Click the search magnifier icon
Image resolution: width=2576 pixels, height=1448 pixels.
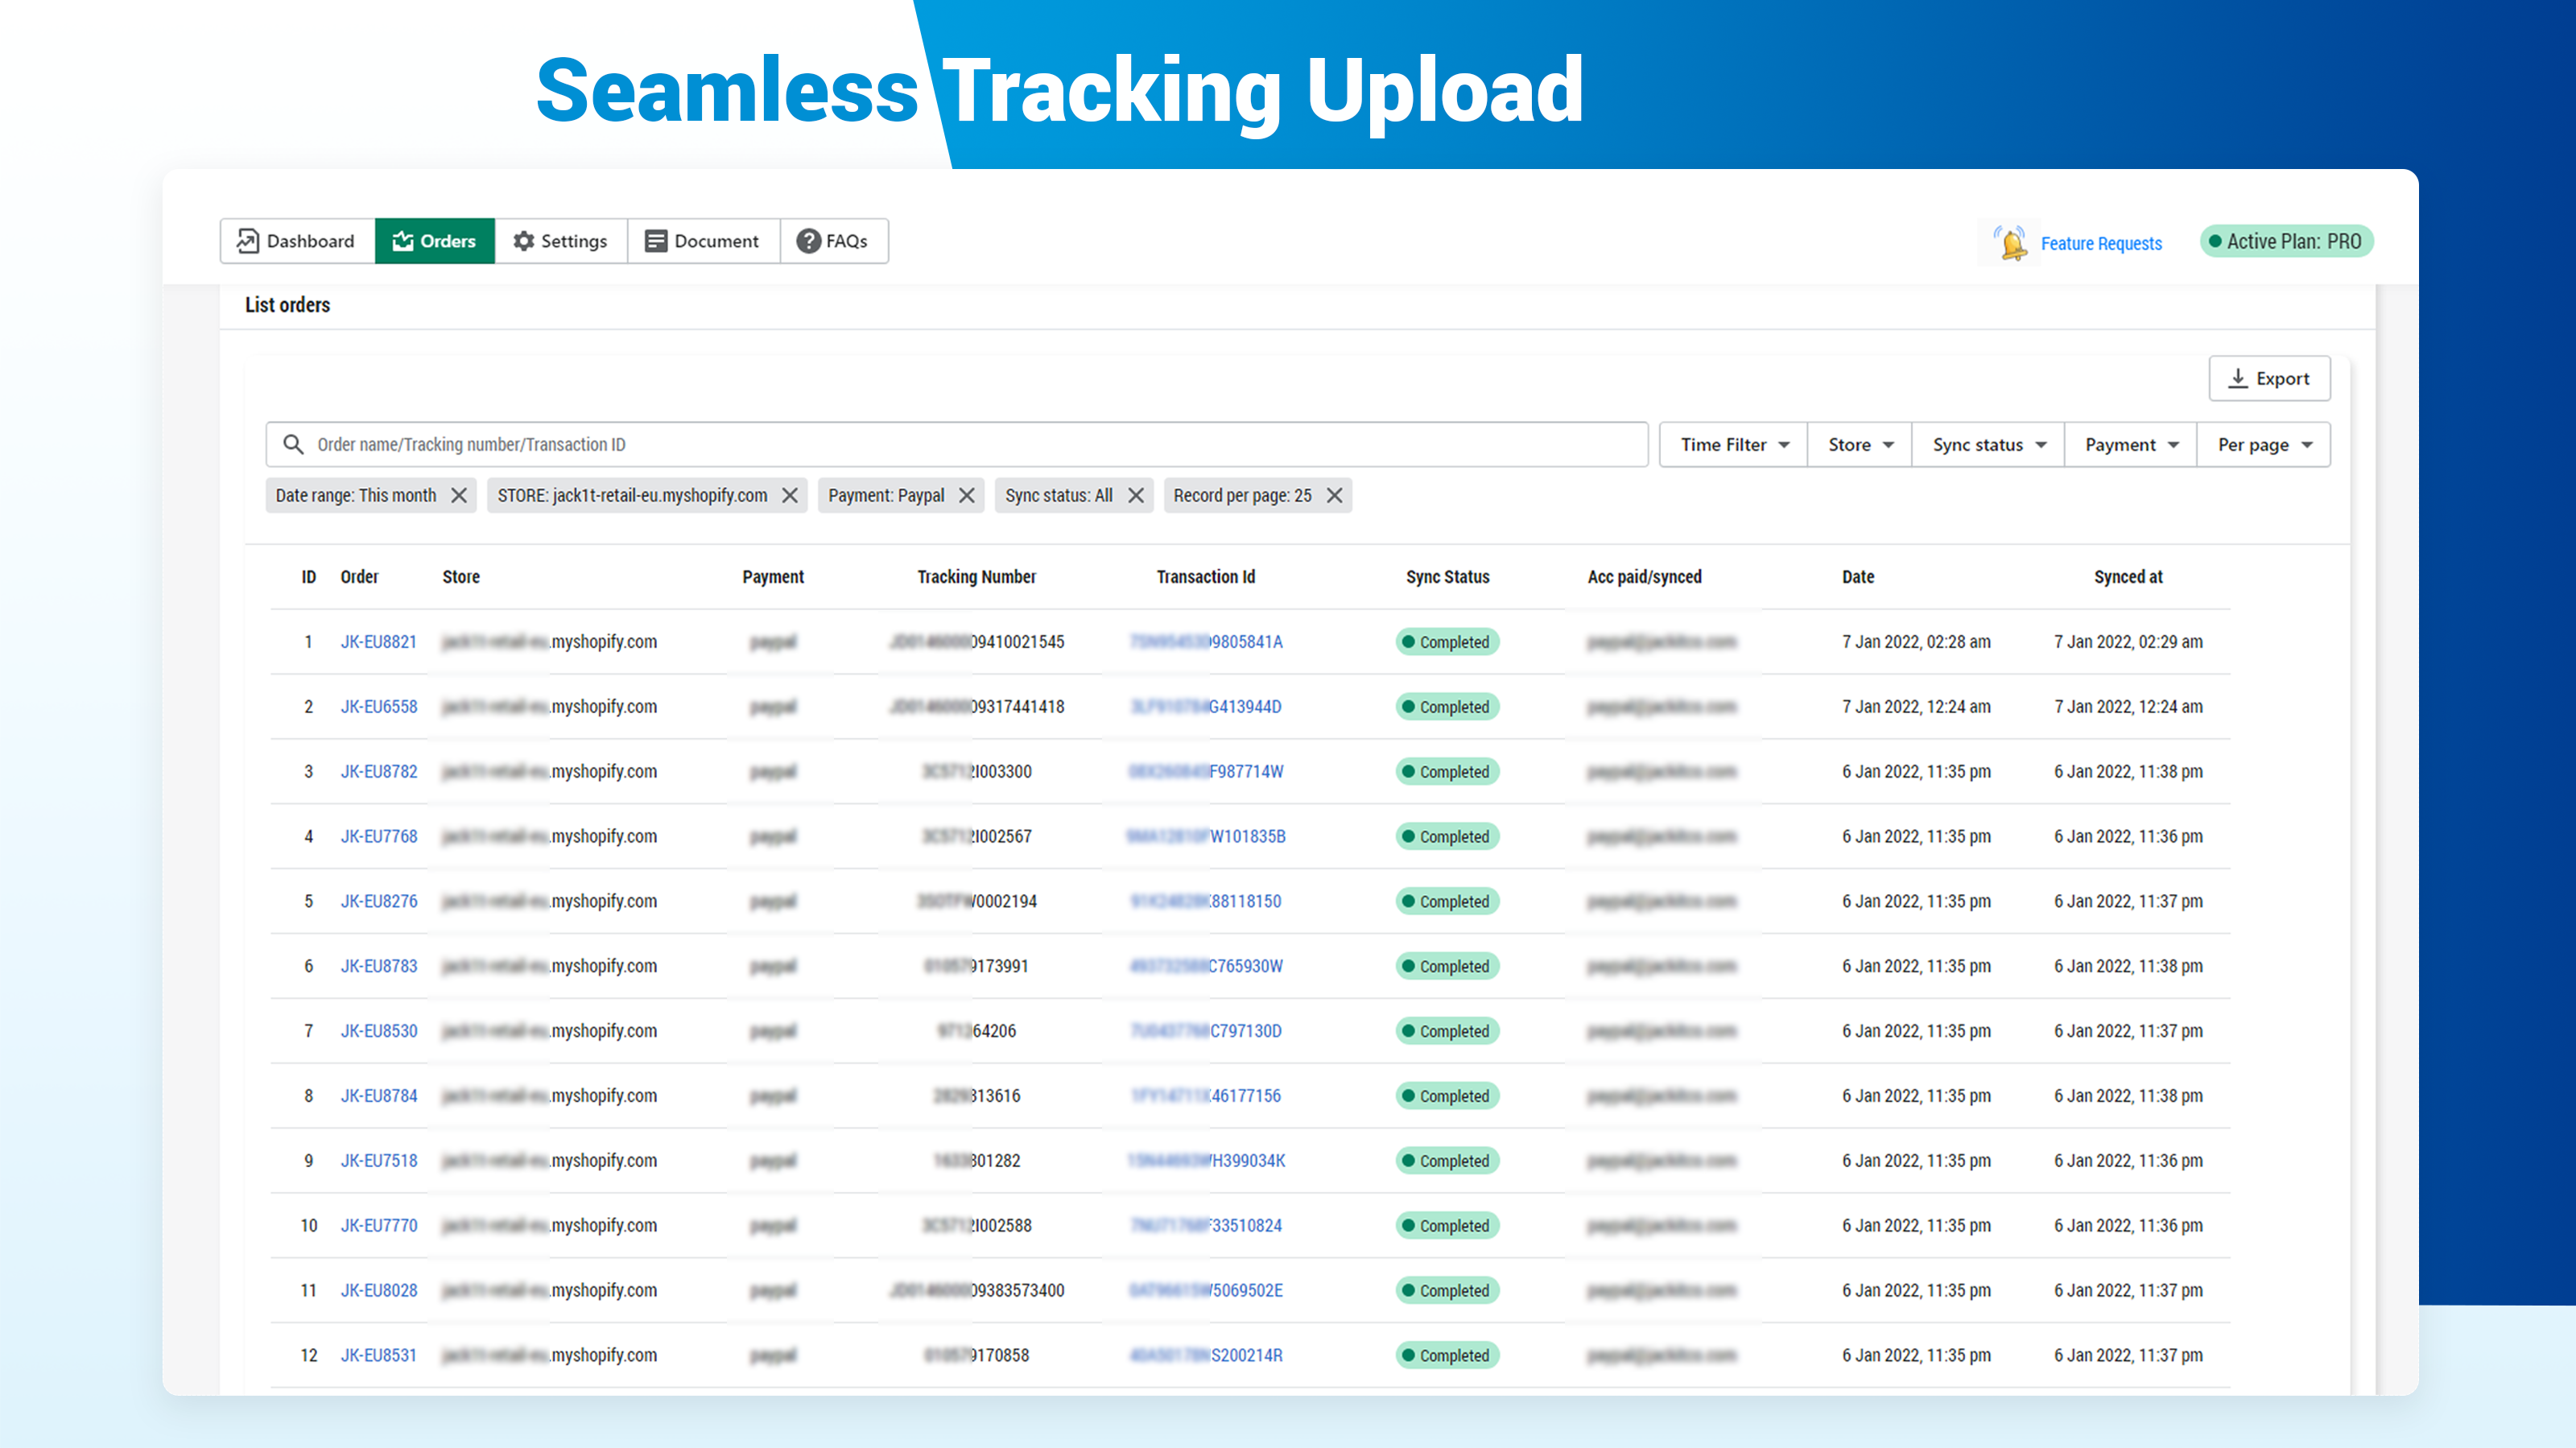tap(293, 444)
